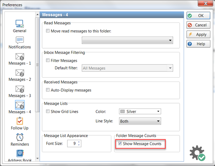215x166 pixels.
Task: Decrease the Font Size stepper
Action: click(x=79, y=145)
